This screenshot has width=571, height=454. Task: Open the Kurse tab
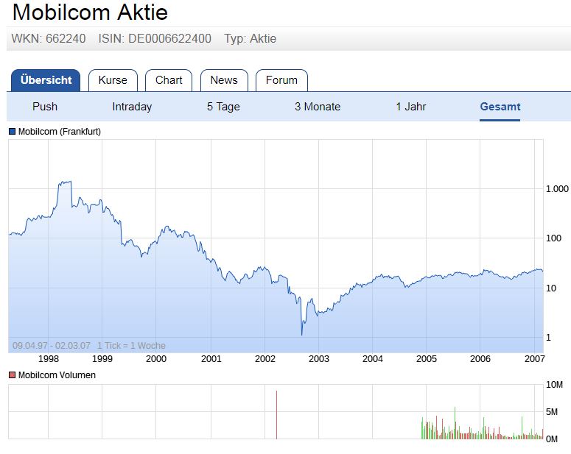(113, 80)
